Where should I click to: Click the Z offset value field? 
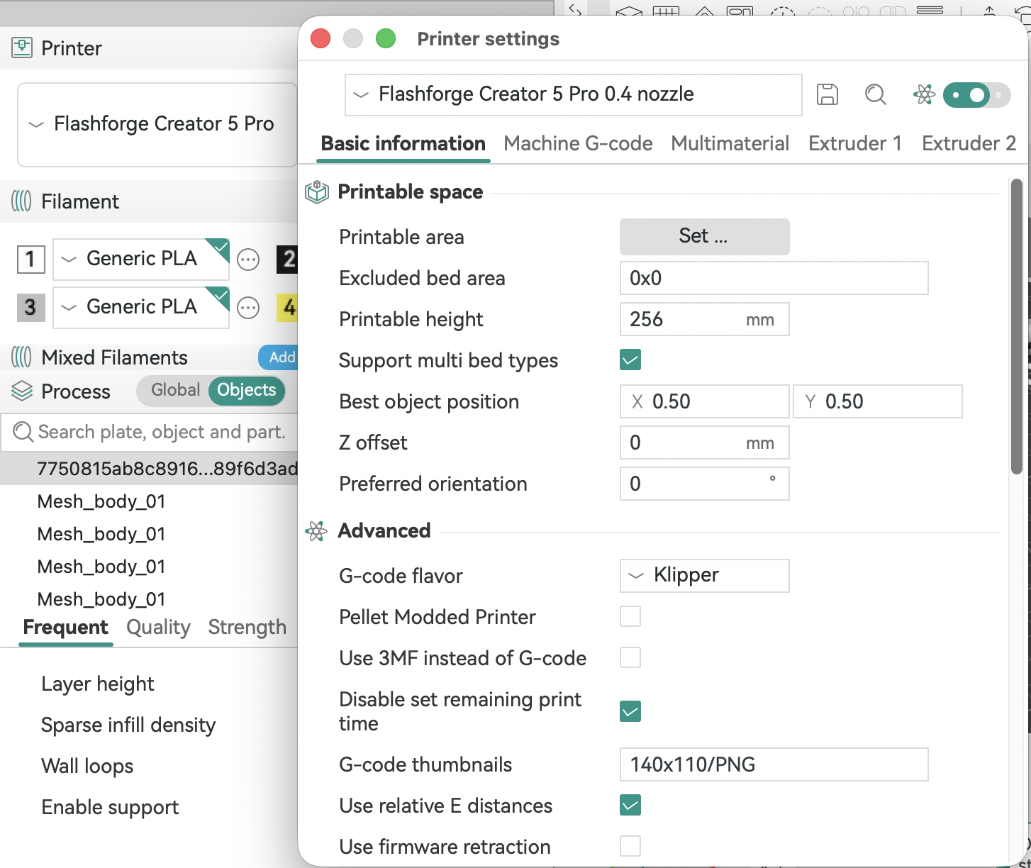tap(704, 443)
